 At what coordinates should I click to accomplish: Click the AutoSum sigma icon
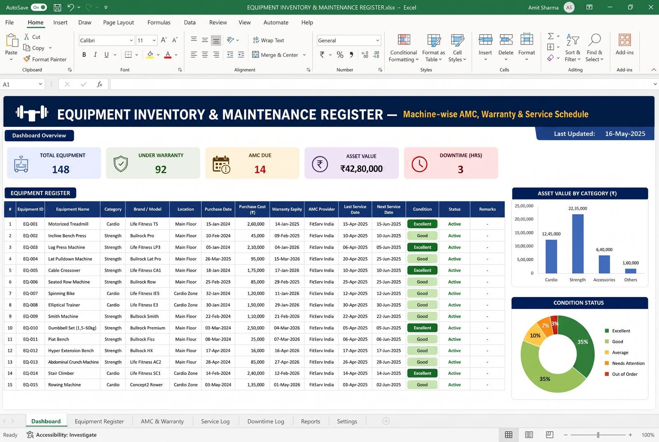pyautogui.click(x=551, y=36)
